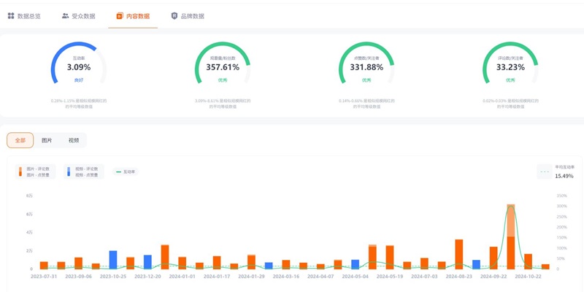Select the 全部 content filter button
The width and height of the screenshot is (584, 292).
coord(20,140)
